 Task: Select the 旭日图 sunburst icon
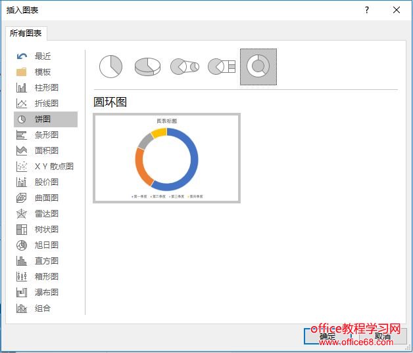[21, 245]
